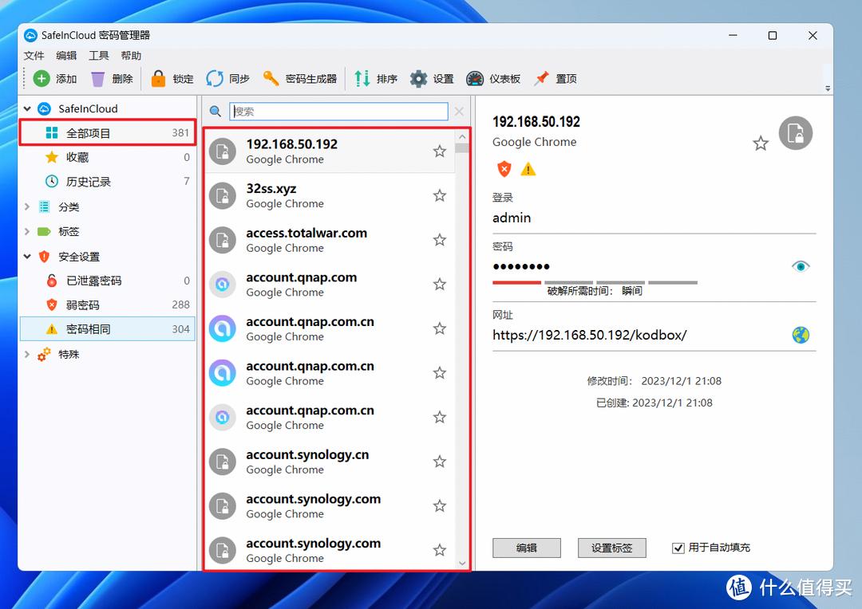Lock the database with 锁定 icon
Image resolution: width=862 pixels, height=609 pixels.
(x=159, y=78)
